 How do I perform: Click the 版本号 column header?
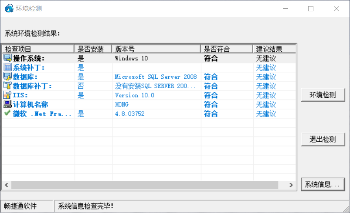click(156, 49)
